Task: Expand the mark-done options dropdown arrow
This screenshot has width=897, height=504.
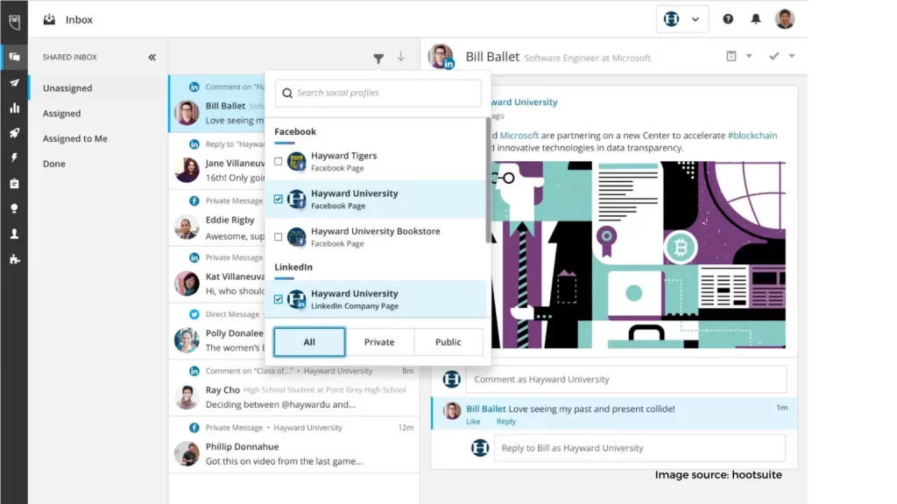Action: (792, 56)
